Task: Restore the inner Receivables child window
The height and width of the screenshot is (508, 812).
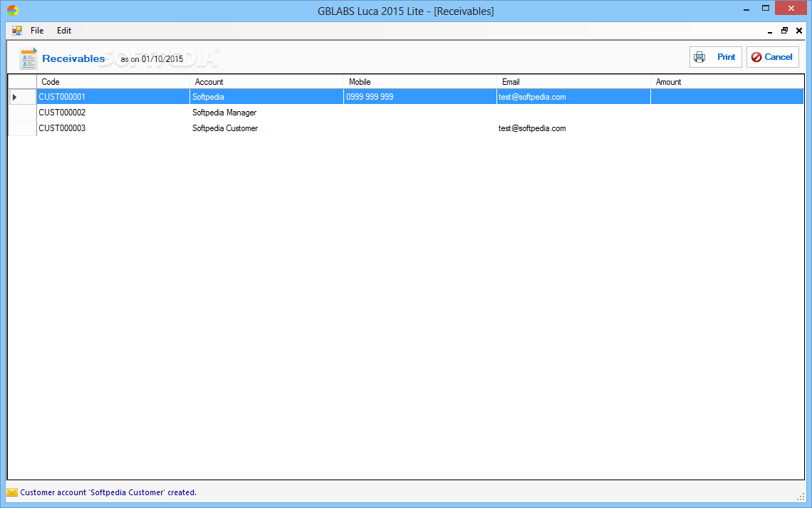Action: tap(784, 31)
